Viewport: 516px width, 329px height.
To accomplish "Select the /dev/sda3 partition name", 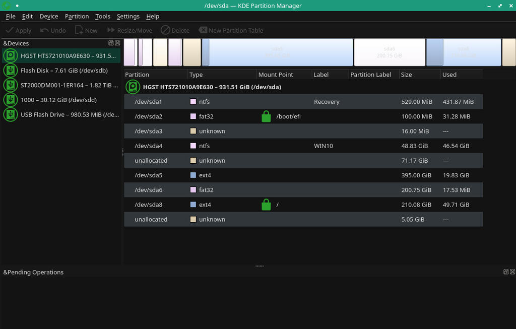I will [149, 131].
